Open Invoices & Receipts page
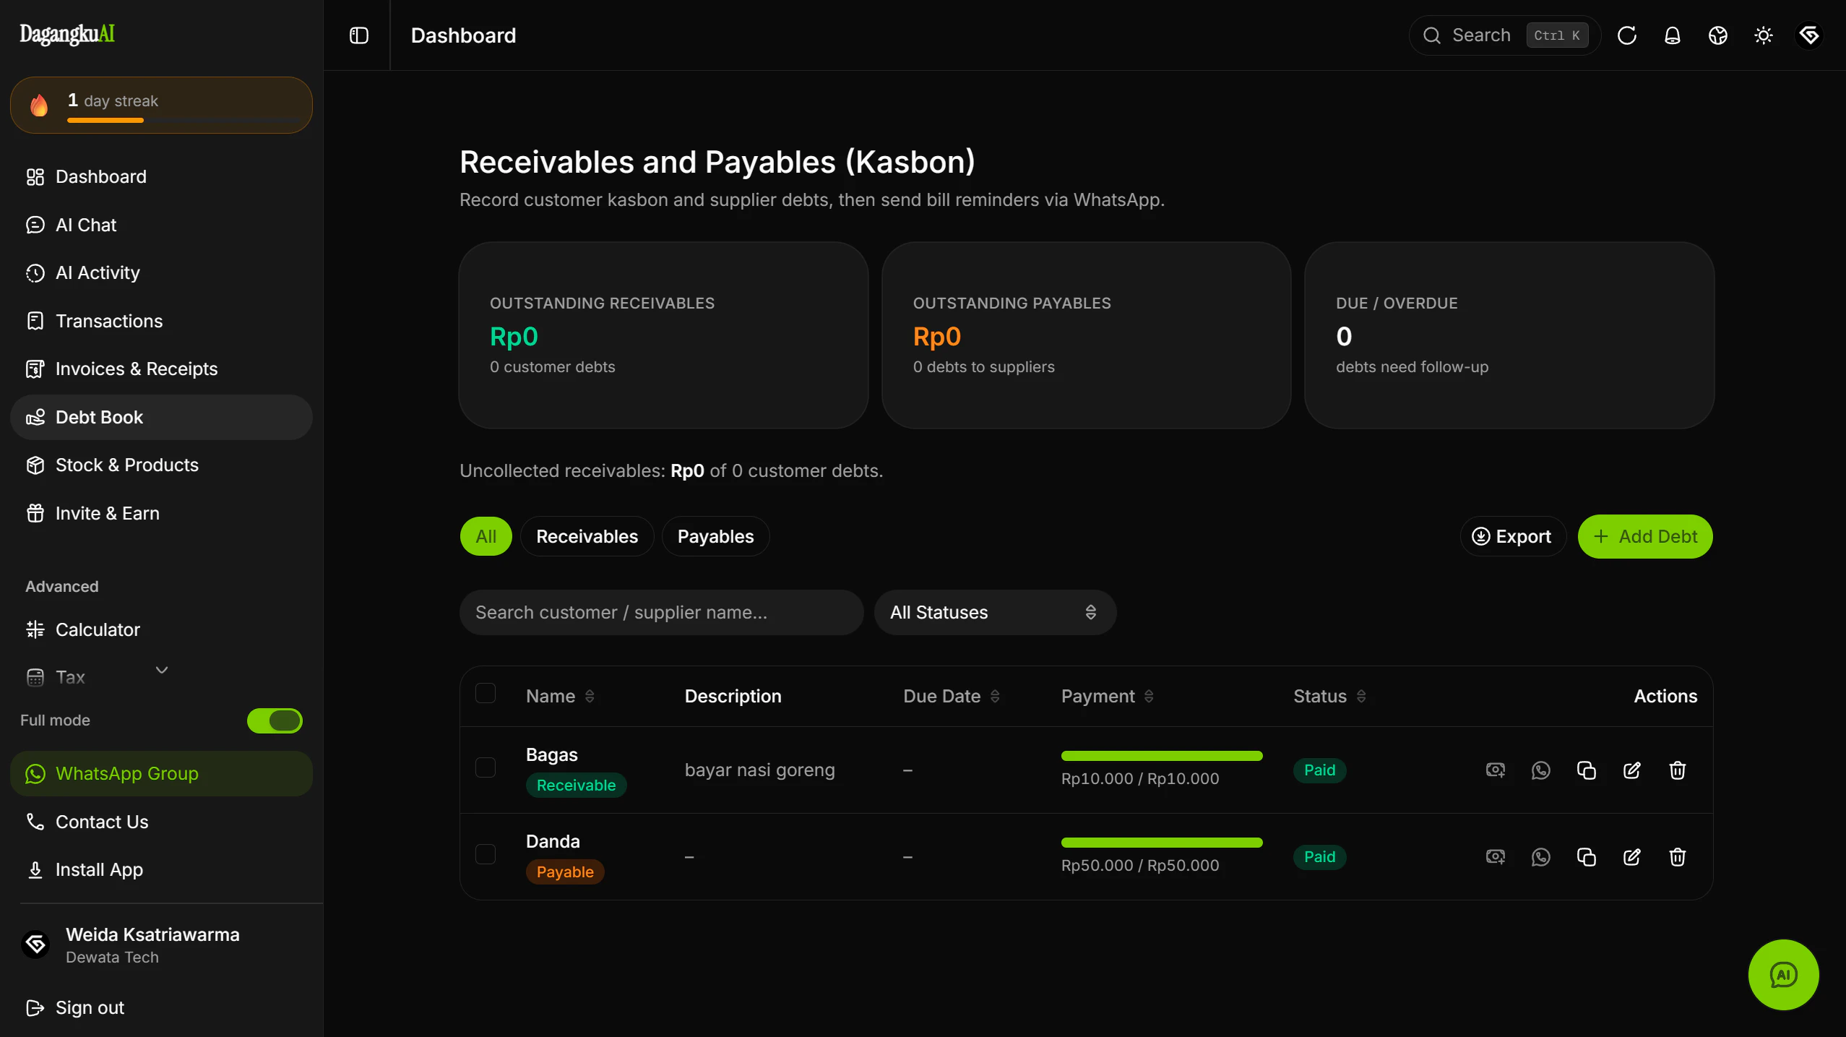This screenshot has width=1846, height=1037. [161, 369]
